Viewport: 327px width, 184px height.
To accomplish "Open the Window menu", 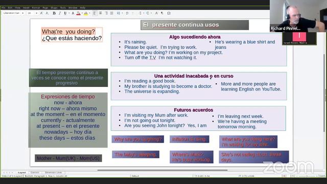I will coord(73,8).
